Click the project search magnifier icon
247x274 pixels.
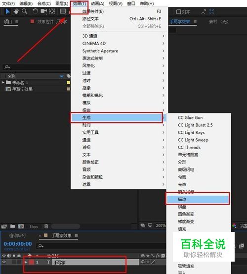(x=7, y=67)
